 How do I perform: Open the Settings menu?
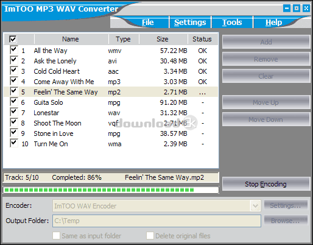(190, 23)
